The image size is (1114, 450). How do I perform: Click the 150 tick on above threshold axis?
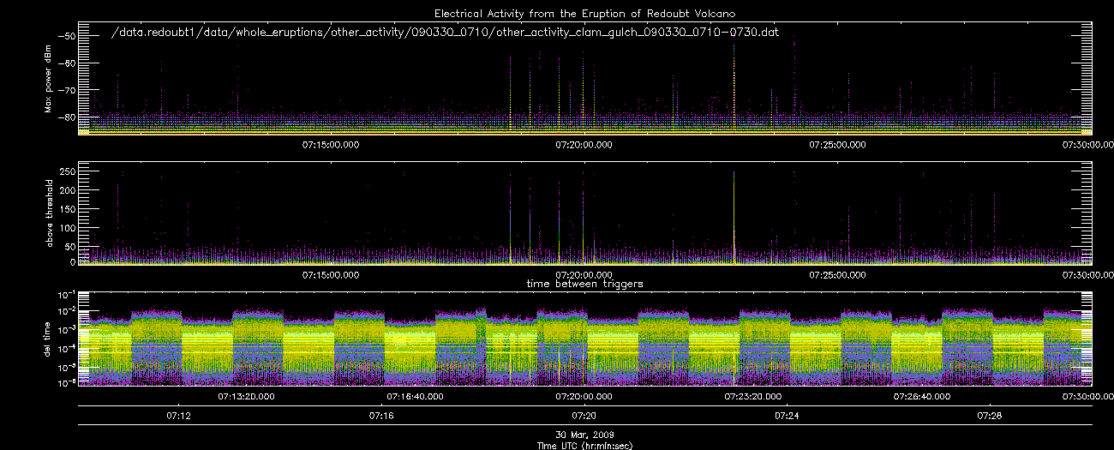coord(68,210)
